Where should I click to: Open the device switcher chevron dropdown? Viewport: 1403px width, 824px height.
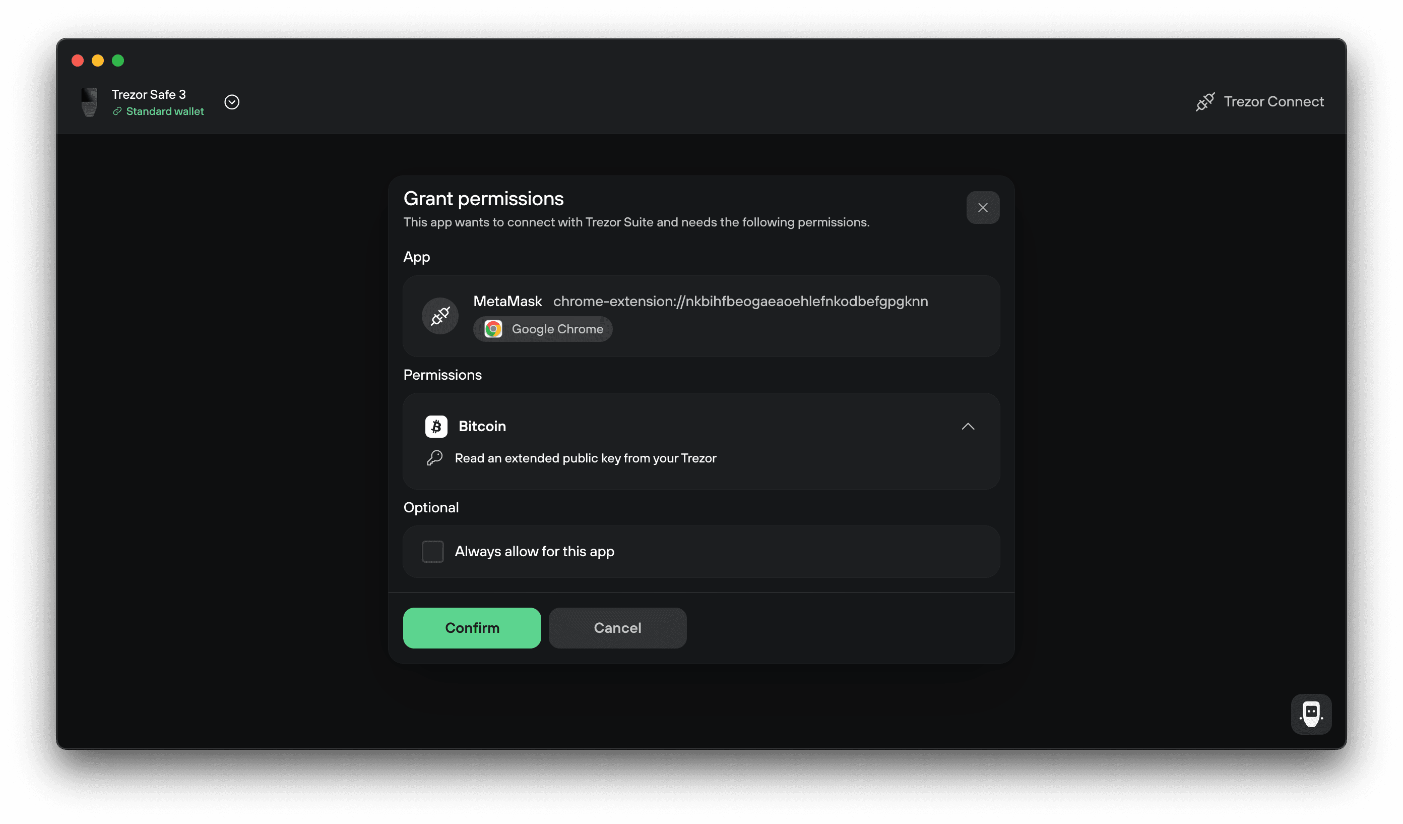[232, 102]
